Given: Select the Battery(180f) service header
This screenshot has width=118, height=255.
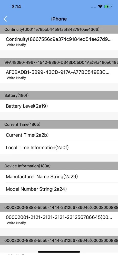Looking at the screenshot, I should point(59,95).
